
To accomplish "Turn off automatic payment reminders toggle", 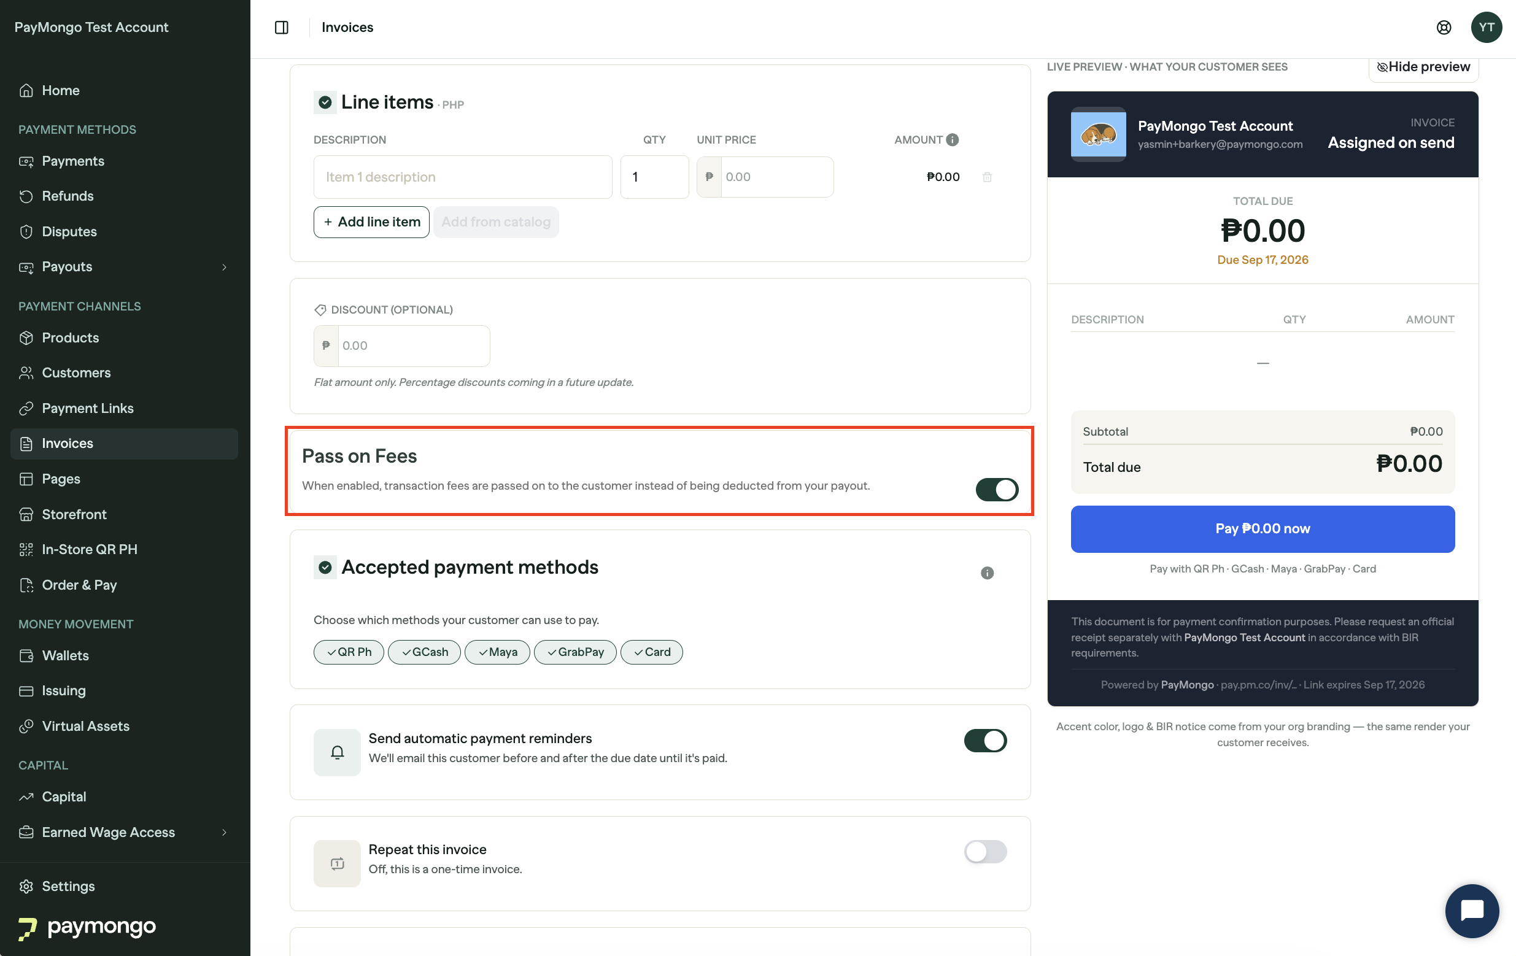I will pos(984,741).
